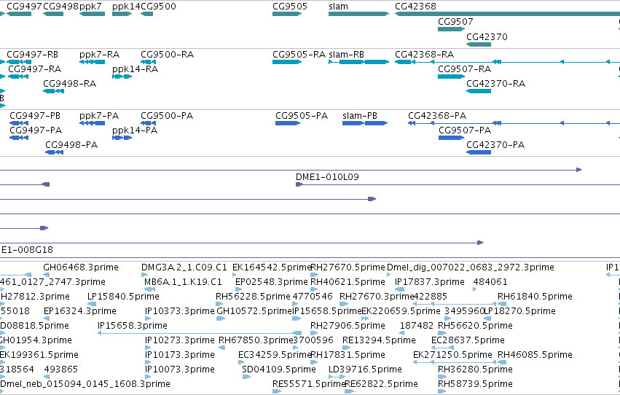Select transcript CG9497-RB
Image resolution: width=620 pixels, height=395 pixels.
tap(19, 62)
